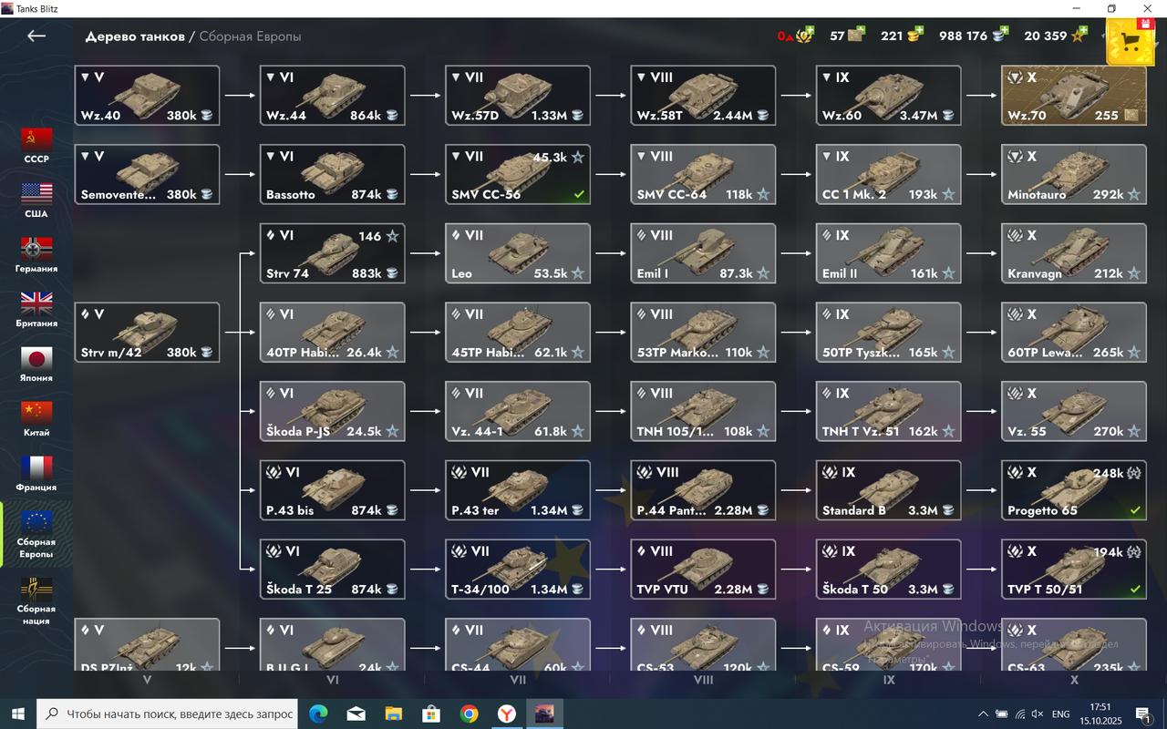Open the Wz.58T tank card
1167x729 pixels.
[703, 96]
